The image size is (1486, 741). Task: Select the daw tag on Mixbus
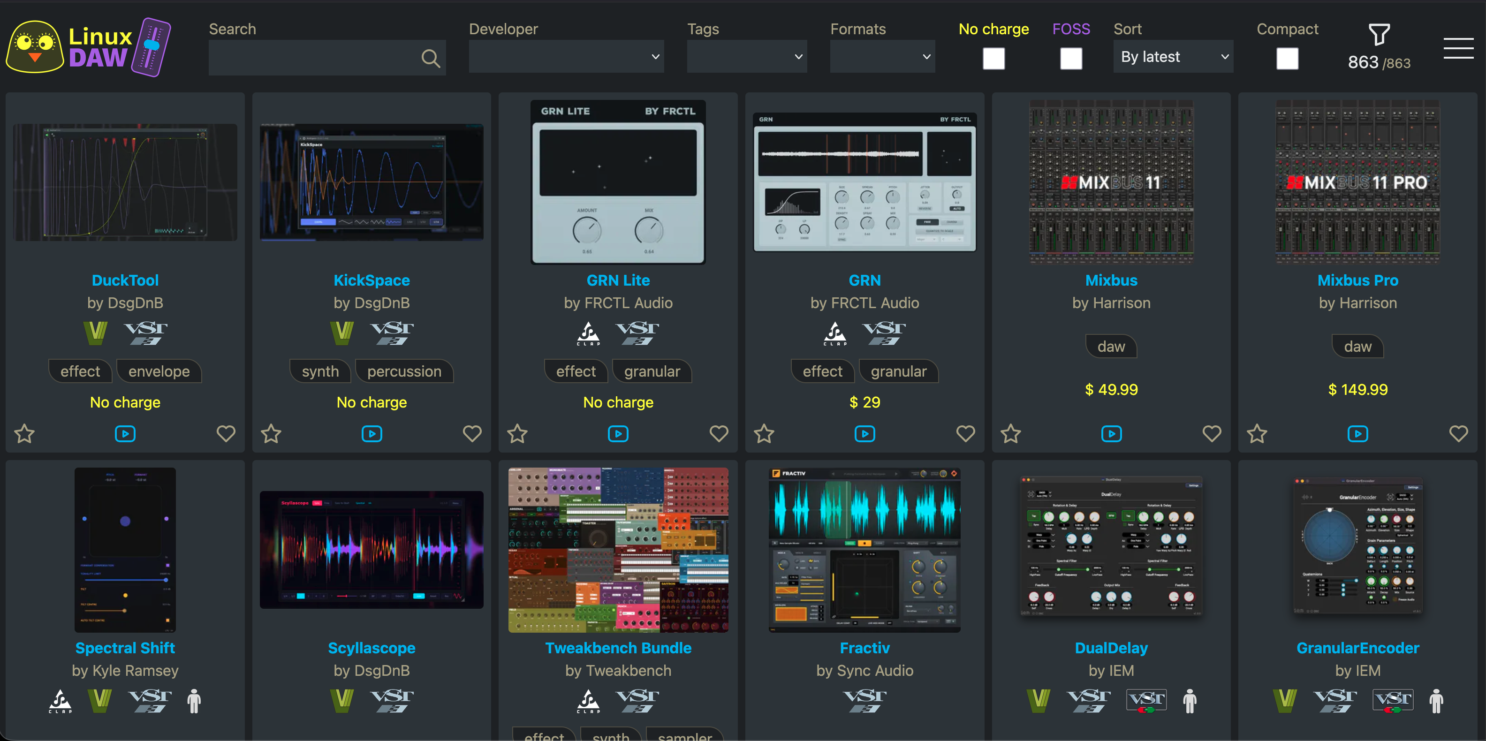[1111, 347]
